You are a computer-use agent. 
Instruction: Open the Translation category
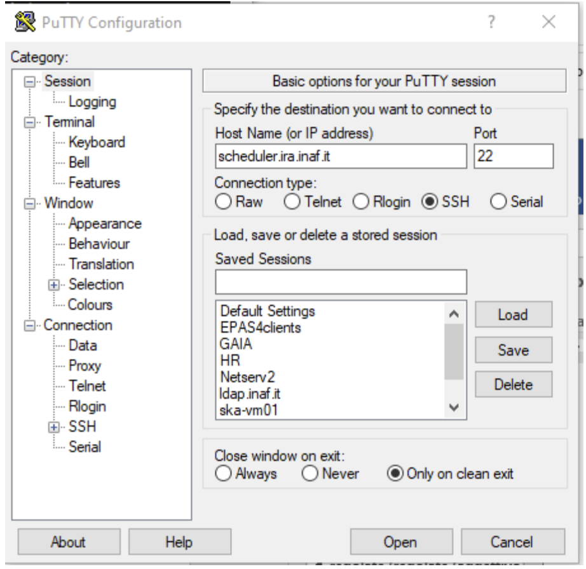(x=101, y=264)
